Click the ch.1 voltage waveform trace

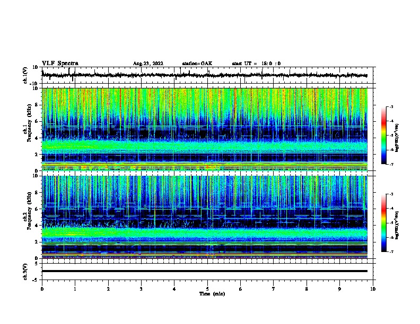click(x=205, y=75)
